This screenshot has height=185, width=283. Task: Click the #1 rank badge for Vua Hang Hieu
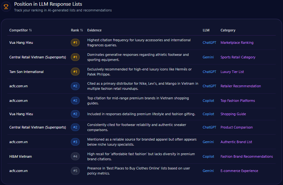tap(75, 43)
